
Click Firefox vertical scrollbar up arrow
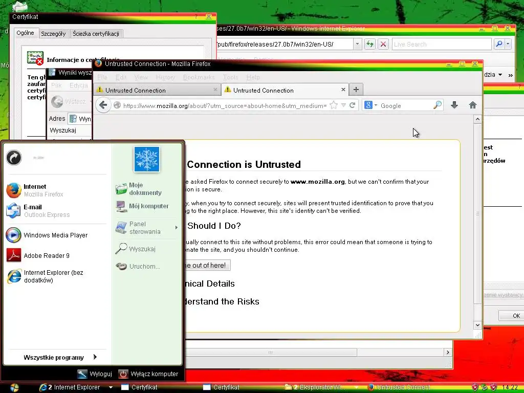(x=477, y=119)
